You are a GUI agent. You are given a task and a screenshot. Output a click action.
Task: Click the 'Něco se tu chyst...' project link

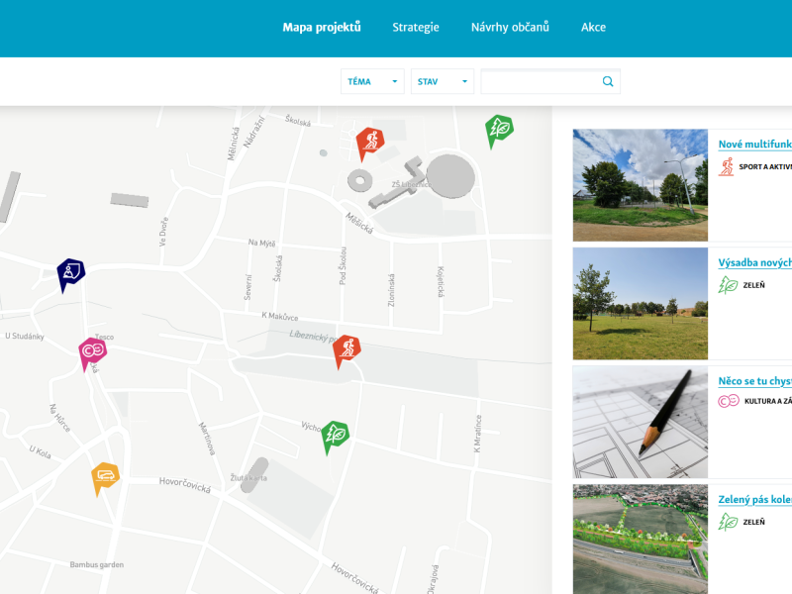click(754, 381)
